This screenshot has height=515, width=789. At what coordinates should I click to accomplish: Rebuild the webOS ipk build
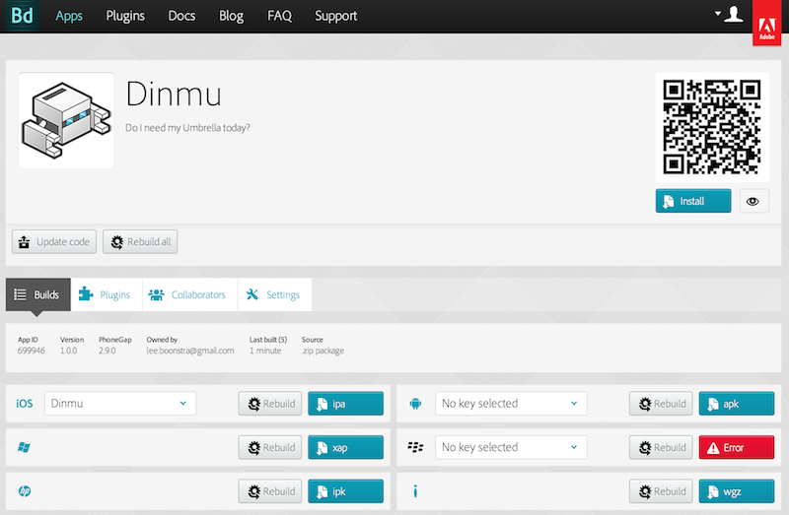click(270, 491)
